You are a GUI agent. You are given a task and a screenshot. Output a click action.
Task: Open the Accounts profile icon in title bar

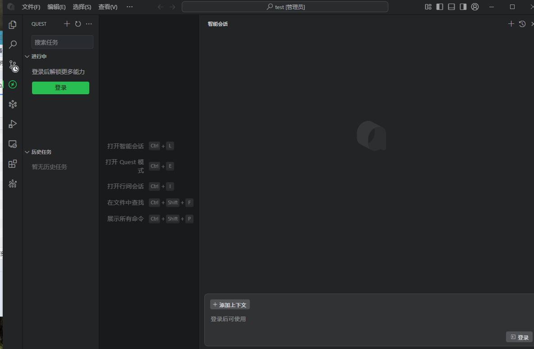(x=475, y=7)
